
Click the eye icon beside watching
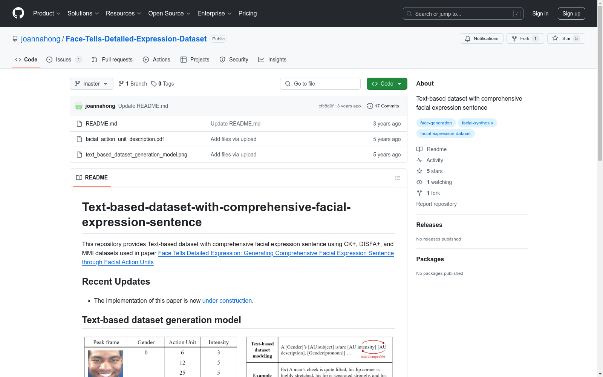click(x=419, y=182)
